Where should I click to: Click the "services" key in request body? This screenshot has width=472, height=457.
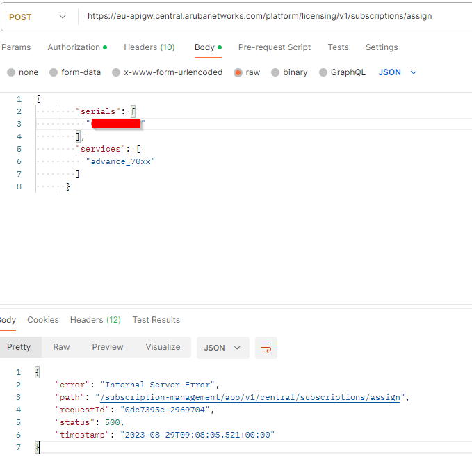[101, 149]
